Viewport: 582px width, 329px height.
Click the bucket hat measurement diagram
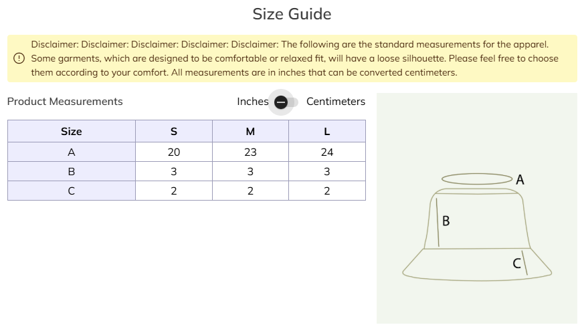pos(477,209)
